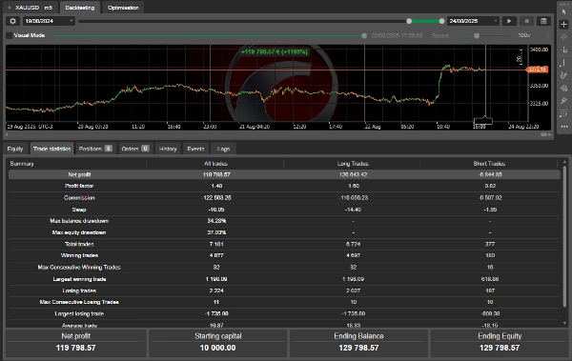Select the pointer cursor tool
This screenshot has height=361, width=572.
tap(564, 11)
